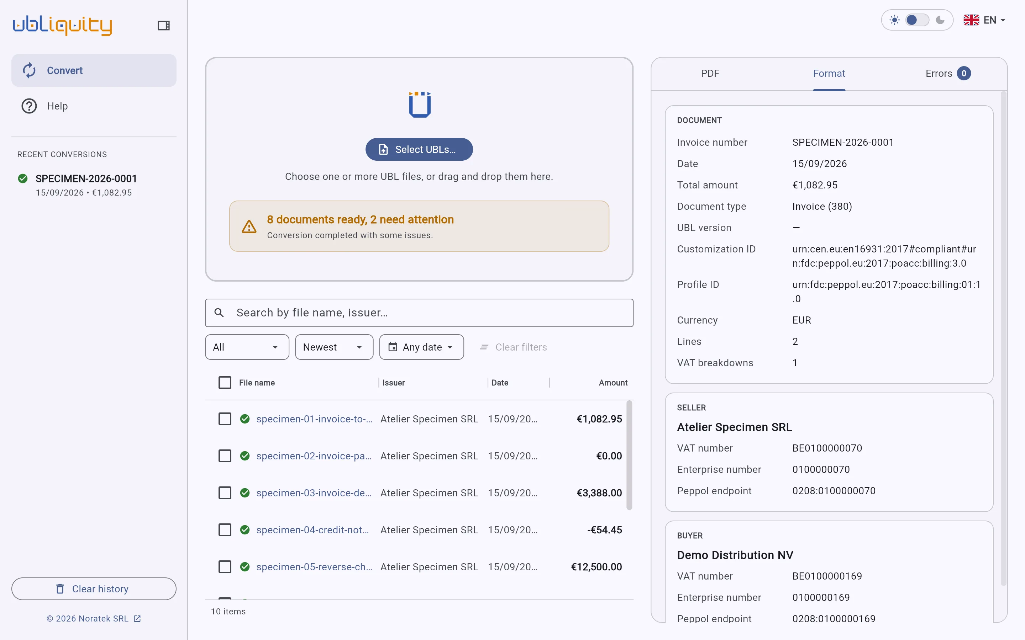Click status check of specimen-01-invoice row
The width and height of the screenshot is (1025, 640).
pos(245,418)
